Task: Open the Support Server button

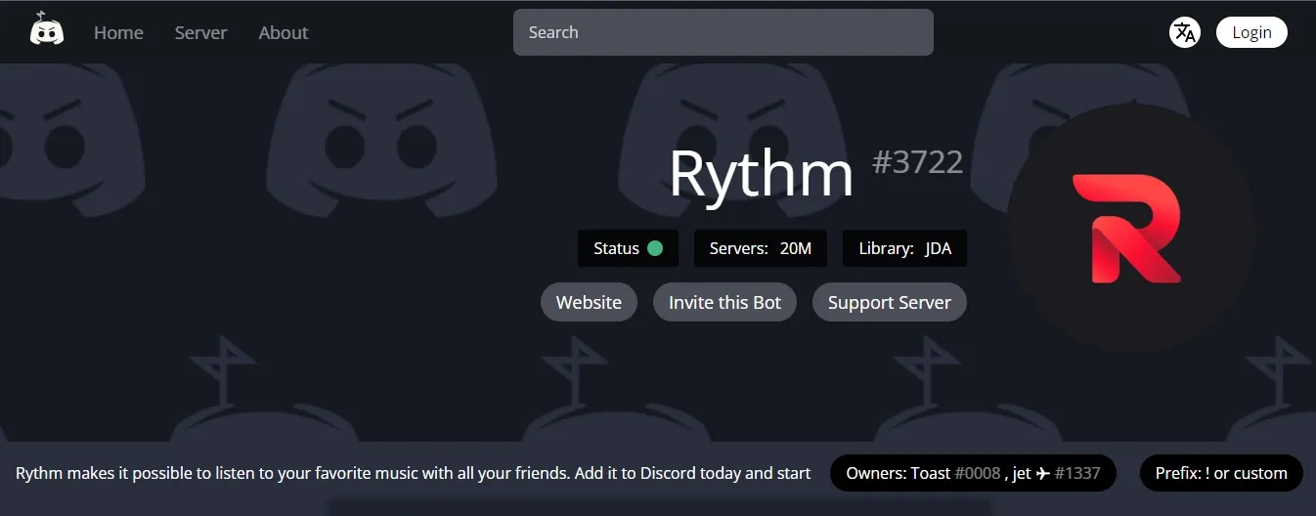Action: [889, 302]
